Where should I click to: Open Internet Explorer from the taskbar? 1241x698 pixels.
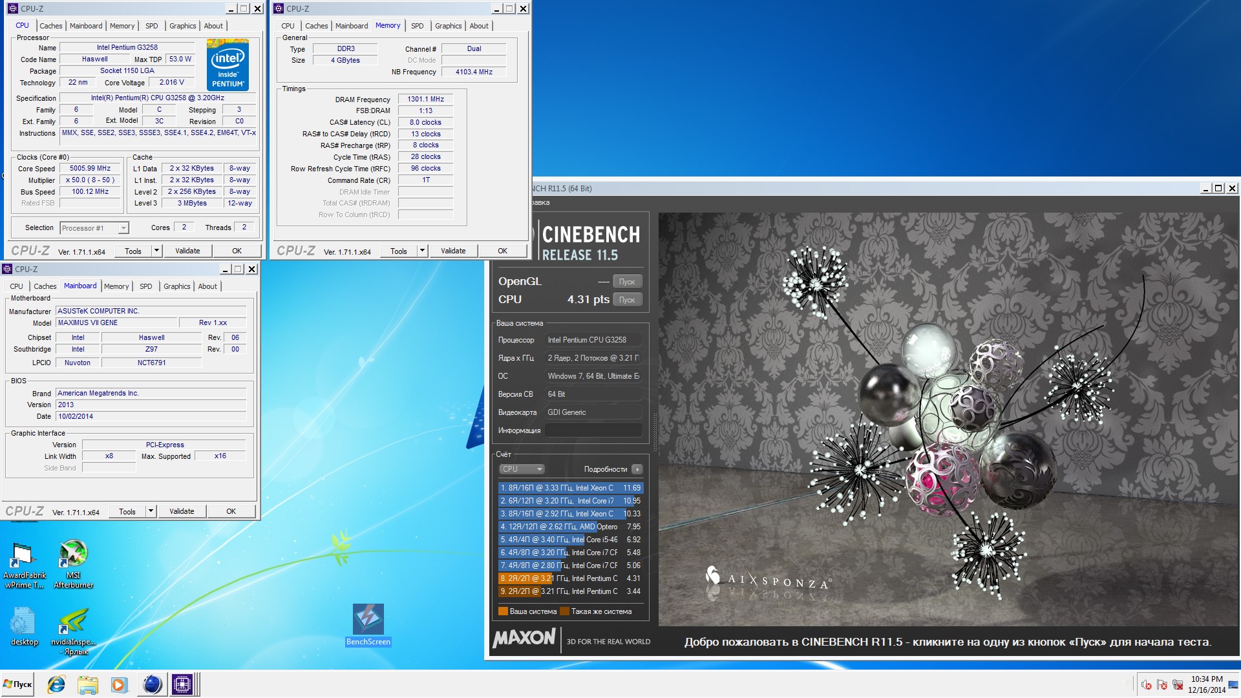click(56, 684)
